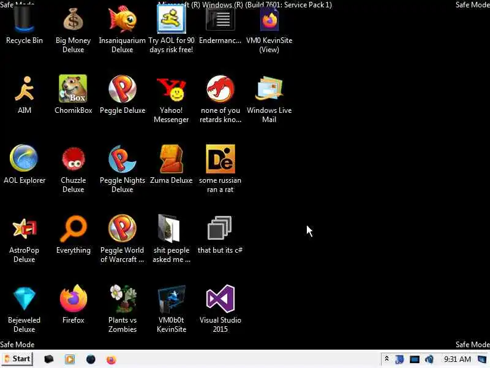The height and width of the screenshot is (368, 490).
Task: Click the 9:31 AM clock
Action: click(457, 359)
